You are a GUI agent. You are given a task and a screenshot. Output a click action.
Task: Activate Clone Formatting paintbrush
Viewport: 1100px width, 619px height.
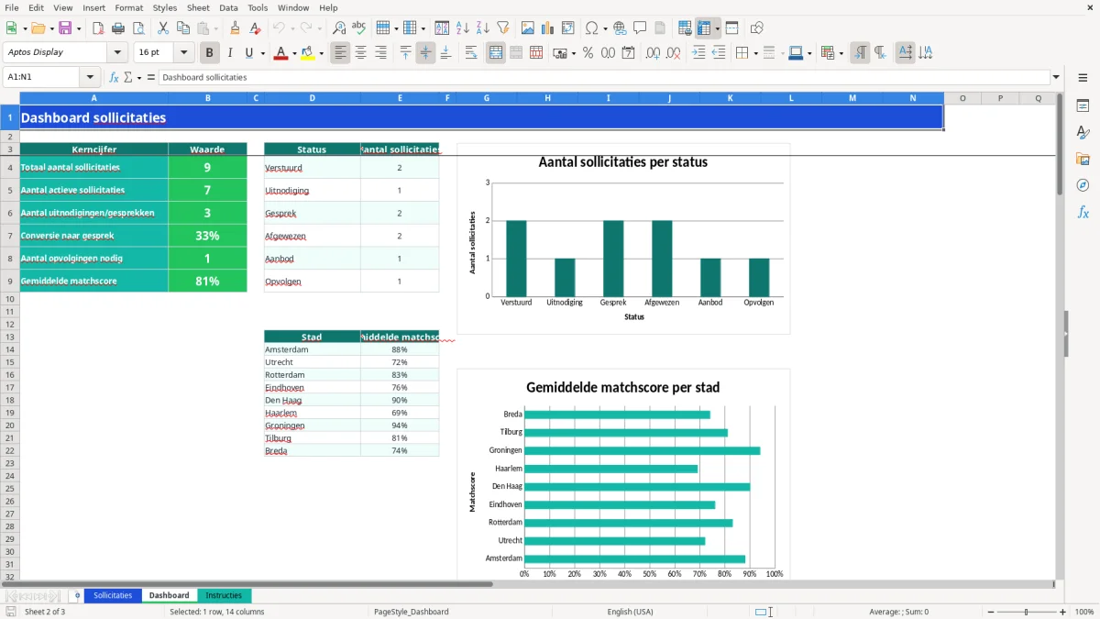(236, 28)
